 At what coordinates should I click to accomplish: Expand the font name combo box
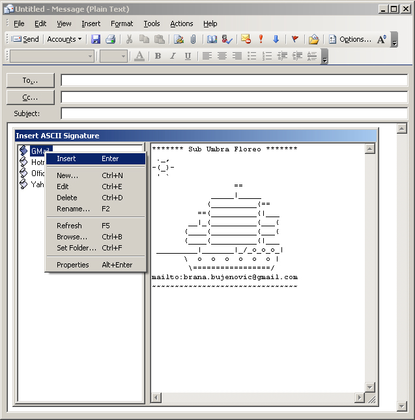(x=90, y=56)
